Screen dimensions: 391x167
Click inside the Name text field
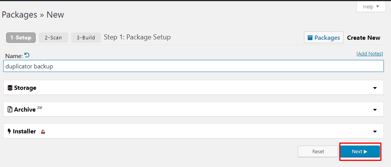[194, 66]
